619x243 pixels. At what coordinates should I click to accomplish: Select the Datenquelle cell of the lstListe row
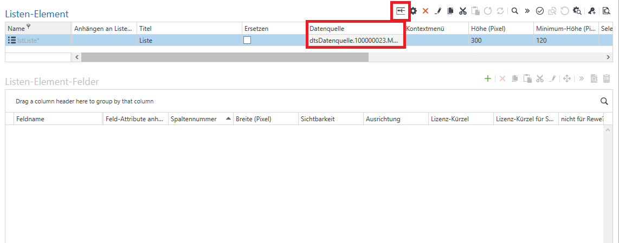(353, 40)
